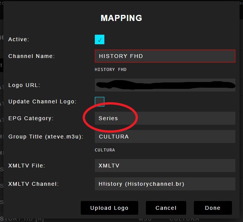
Task: Click the MAPPING dialog title
Action: [121, 18]
